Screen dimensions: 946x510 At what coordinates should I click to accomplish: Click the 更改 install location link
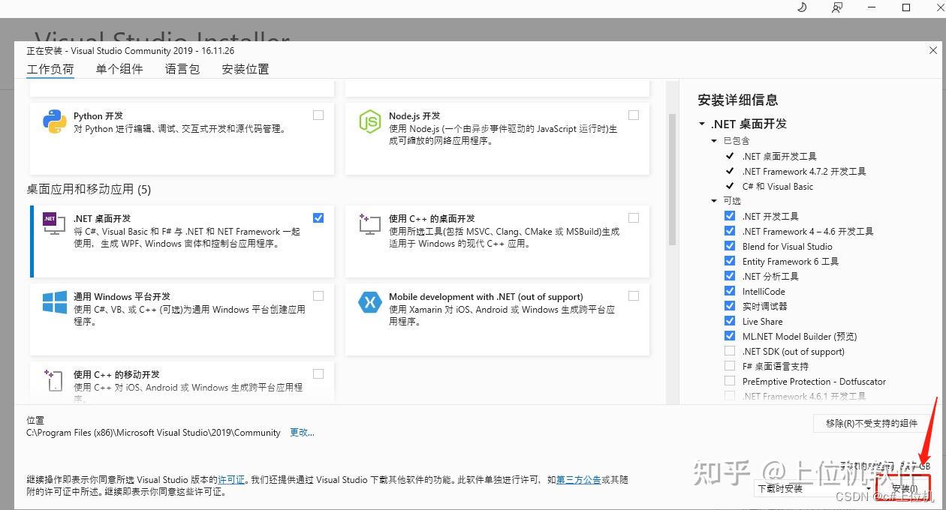coord(301,432)
